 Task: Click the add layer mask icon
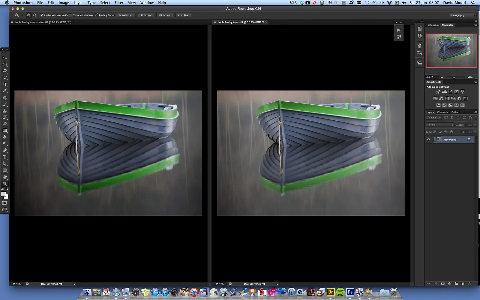(442, 283)
